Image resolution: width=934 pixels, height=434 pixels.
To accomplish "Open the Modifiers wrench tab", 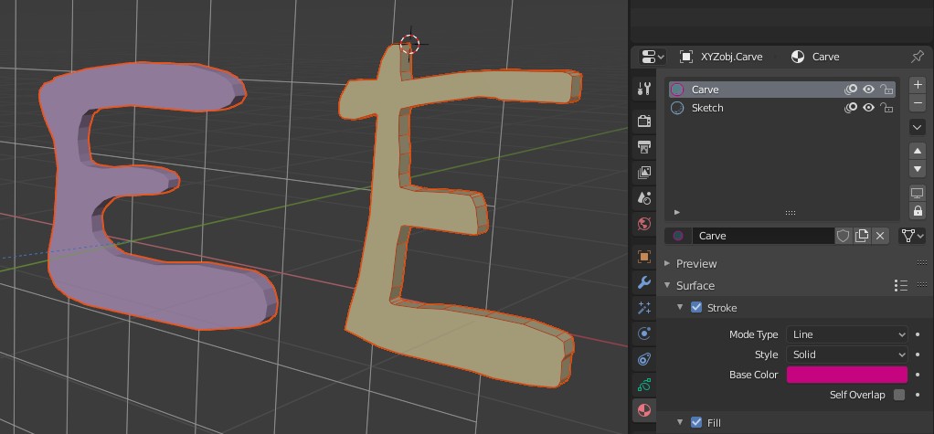I will click(644, 282).
